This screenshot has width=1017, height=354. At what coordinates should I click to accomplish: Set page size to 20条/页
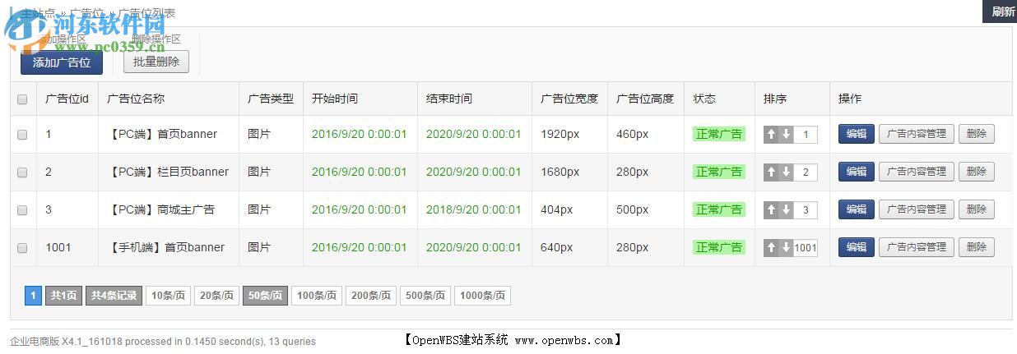click(216, 296)
